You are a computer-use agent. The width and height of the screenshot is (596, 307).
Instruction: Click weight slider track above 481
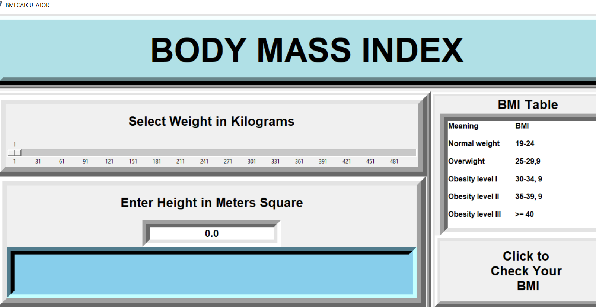[394, 153]
